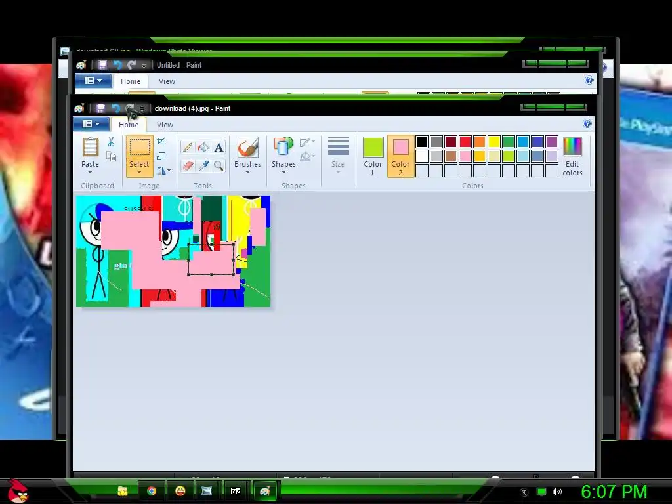The image size is (672, 504).
Task: Click the Help icon in download (4).jpg Paint
Action: [587, 124]
